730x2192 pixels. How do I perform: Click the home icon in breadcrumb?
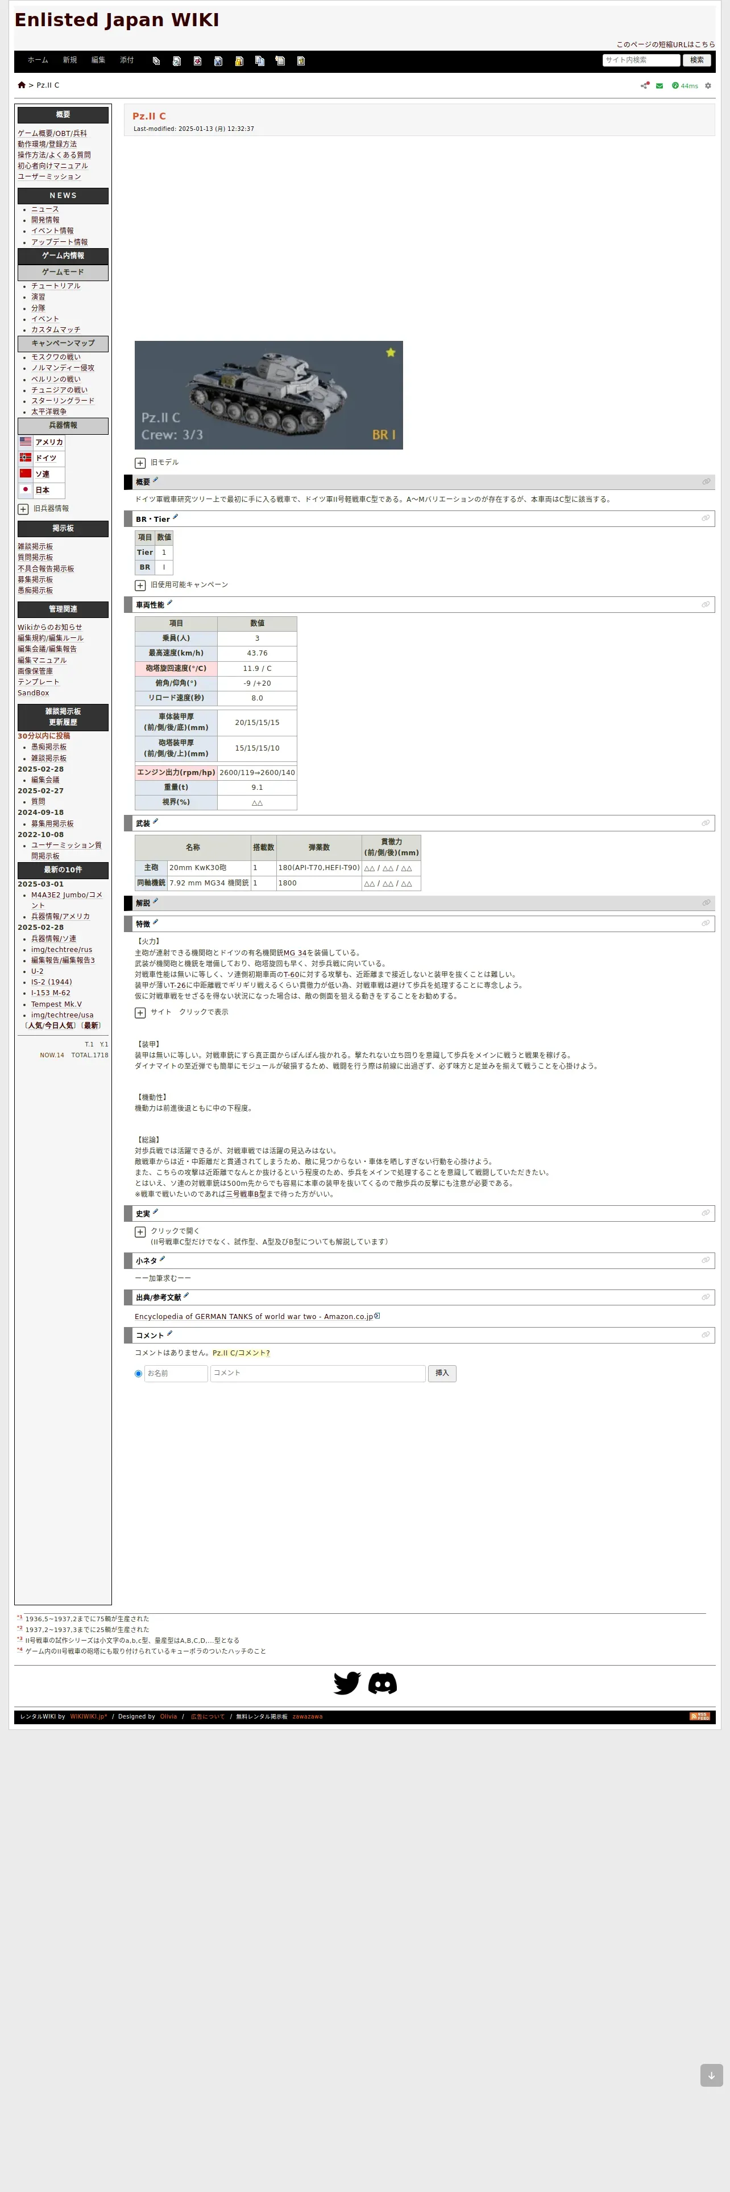click(21, 85)
